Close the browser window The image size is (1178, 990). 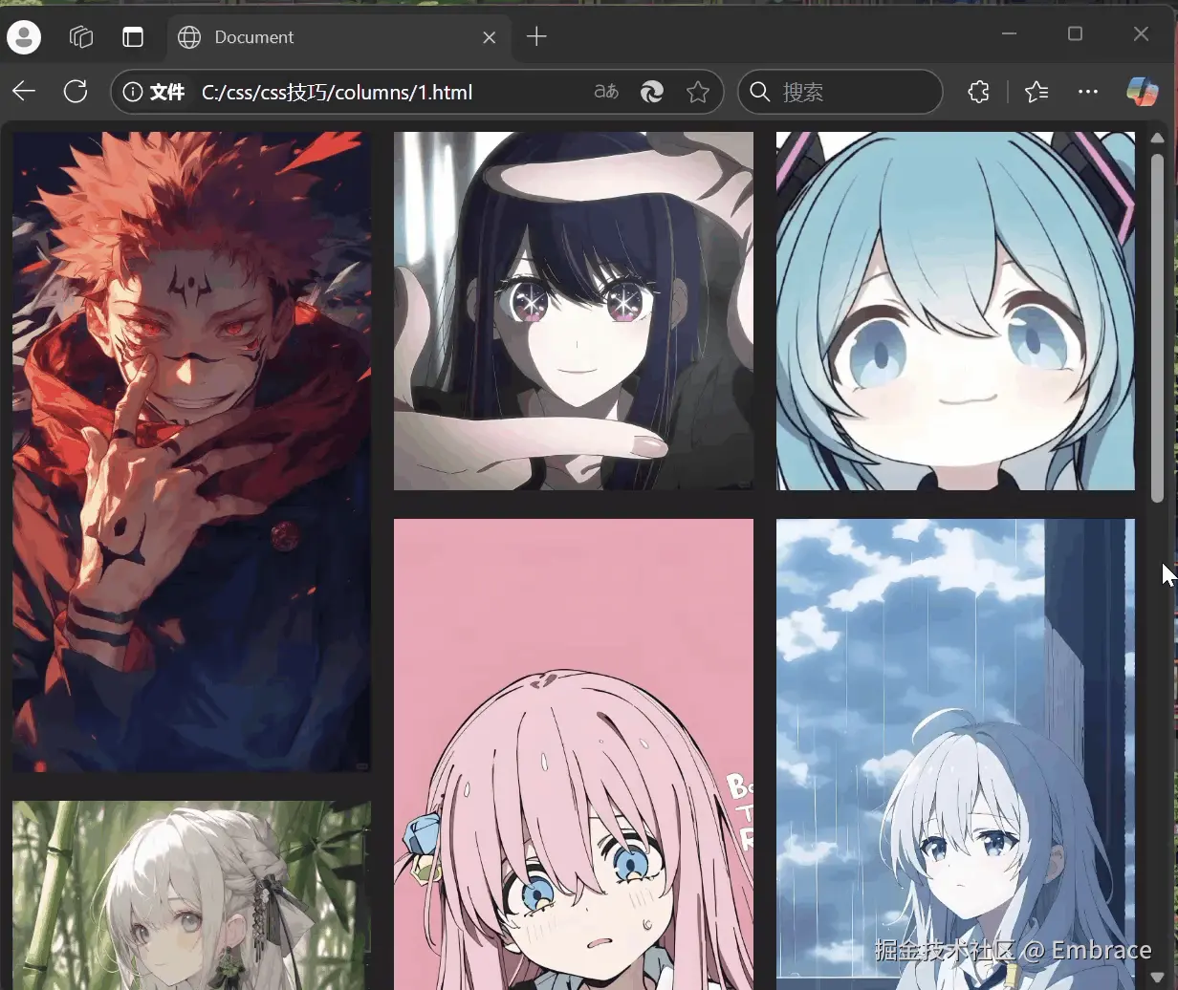pyautogui.click(x=1141, y=34)
